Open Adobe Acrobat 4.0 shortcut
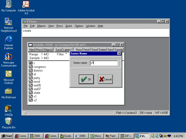This screenshot has width=186, height=139. tap(26, 5)
